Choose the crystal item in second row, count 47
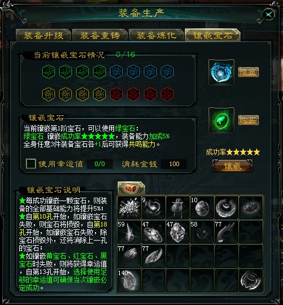The height and width of the screenshot is (305, 283). [x=178, y=232]
